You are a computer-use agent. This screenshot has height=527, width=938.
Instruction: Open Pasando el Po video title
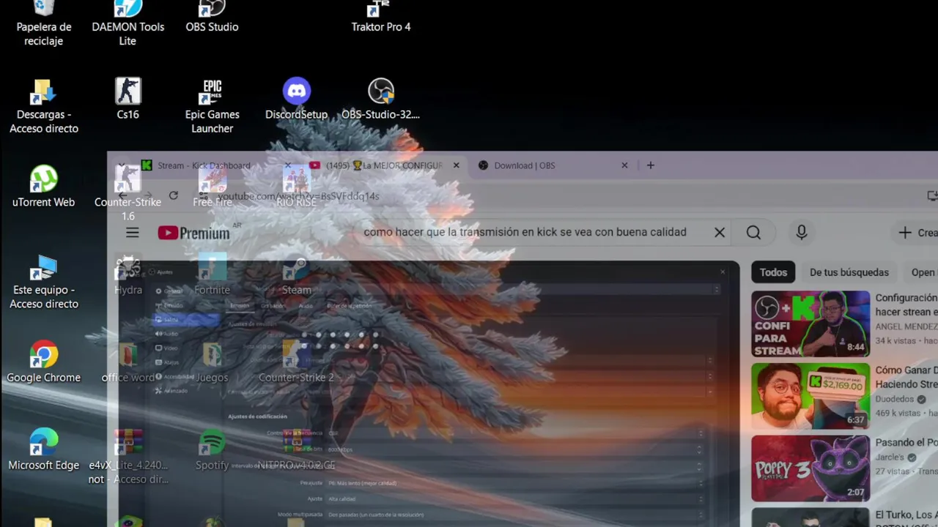click(x=906, y=442)
